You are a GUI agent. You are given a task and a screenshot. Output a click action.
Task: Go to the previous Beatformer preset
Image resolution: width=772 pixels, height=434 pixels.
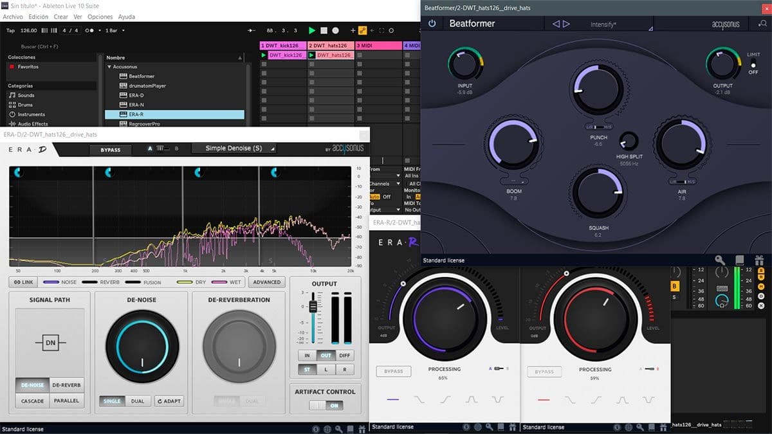pos(556,24)
